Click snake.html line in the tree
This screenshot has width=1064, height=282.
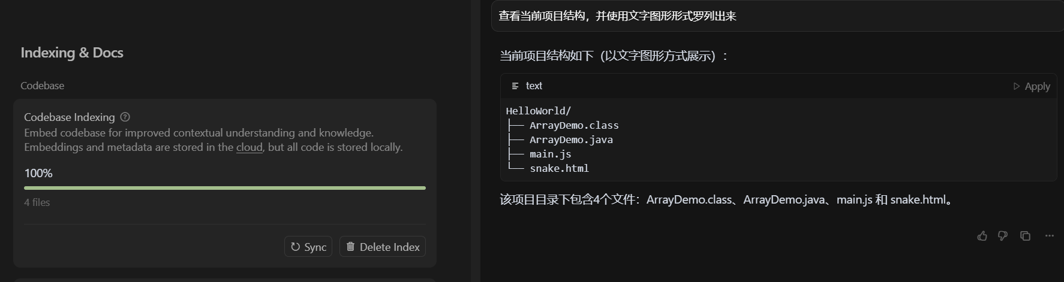(x=559, y=168)
